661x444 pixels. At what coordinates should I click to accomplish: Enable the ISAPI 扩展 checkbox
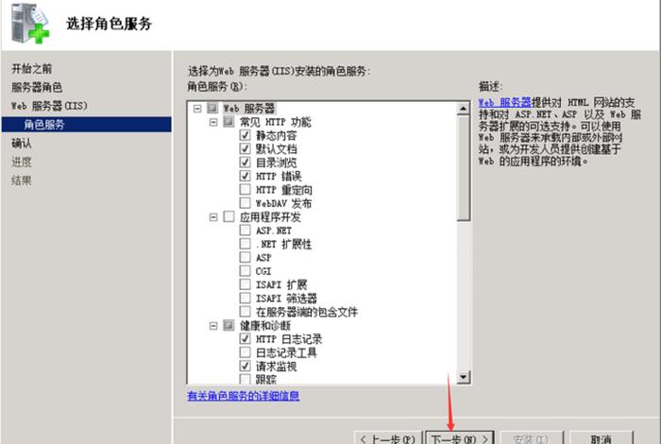click(x=245, y=284)
